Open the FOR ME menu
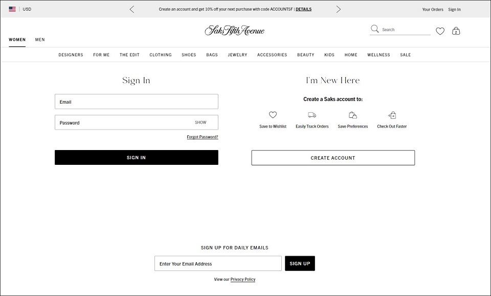 (x=101, y=55)
